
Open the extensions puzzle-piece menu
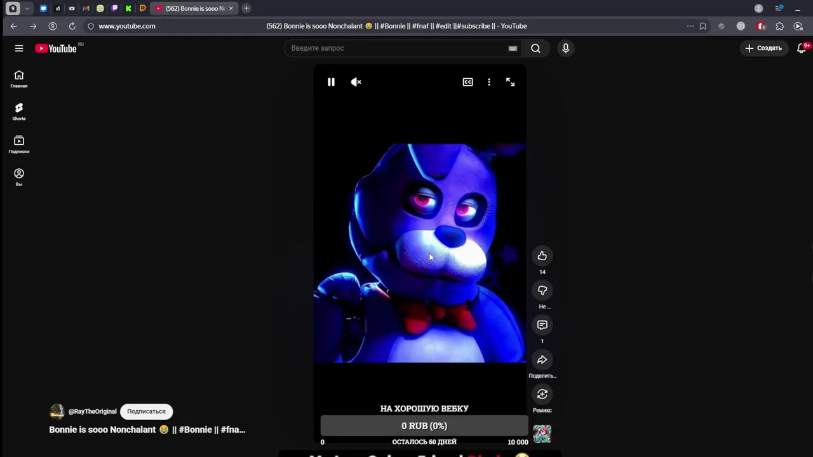pyautogui.click(x=780, y=26)
